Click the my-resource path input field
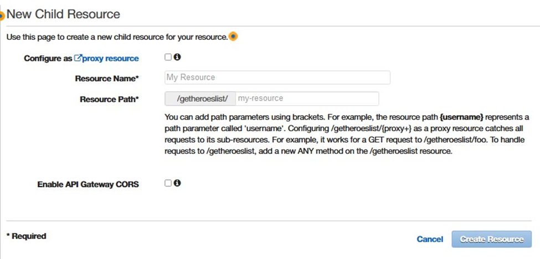 tap(307, 99)
